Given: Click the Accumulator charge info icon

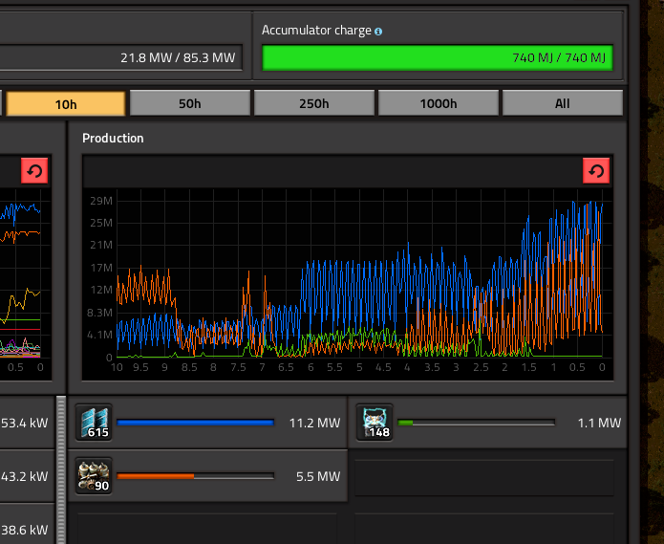Looking at the screenshot, I should pyautogui.click(x=378, y=32).
